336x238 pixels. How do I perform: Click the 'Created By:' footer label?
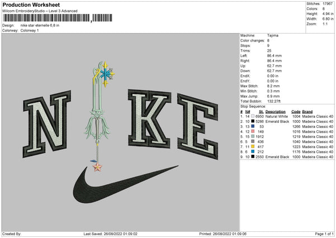tap(12, 234)
